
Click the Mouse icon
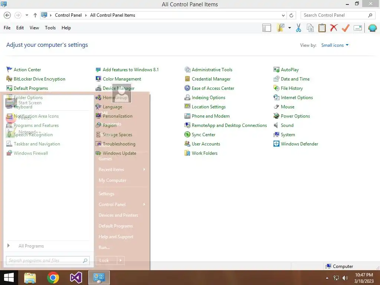tap(276, 107)
